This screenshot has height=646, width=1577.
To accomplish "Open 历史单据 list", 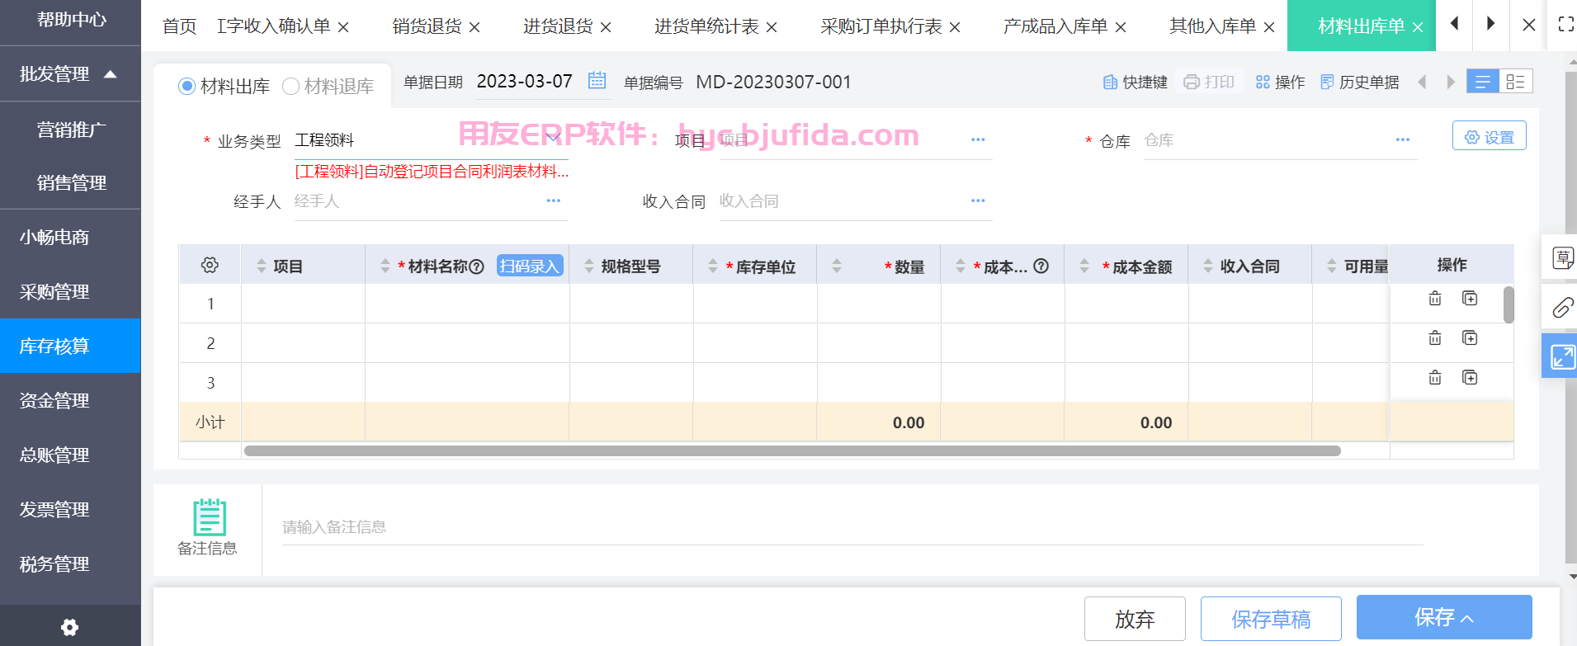I will coord(1360,82).
